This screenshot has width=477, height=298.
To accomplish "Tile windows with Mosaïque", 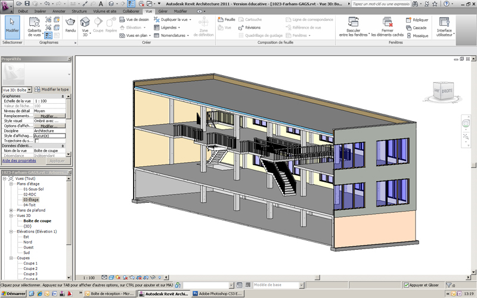I will (x=417, y=36).
